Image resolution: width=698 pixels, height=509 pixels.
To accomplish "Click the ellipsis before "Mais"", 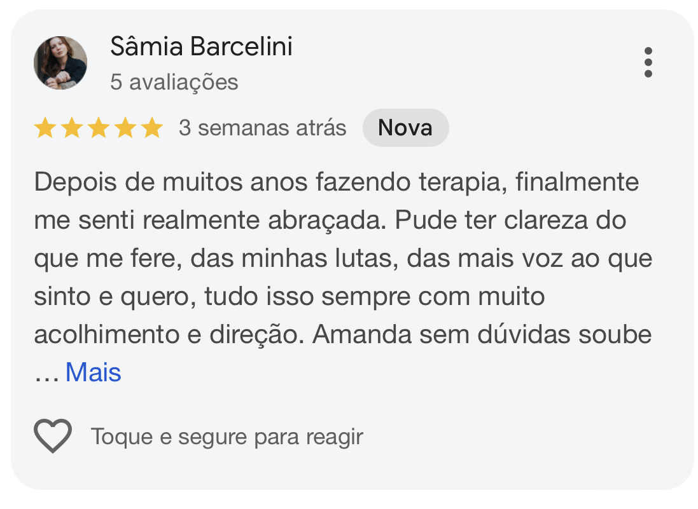I will [46, 374].
